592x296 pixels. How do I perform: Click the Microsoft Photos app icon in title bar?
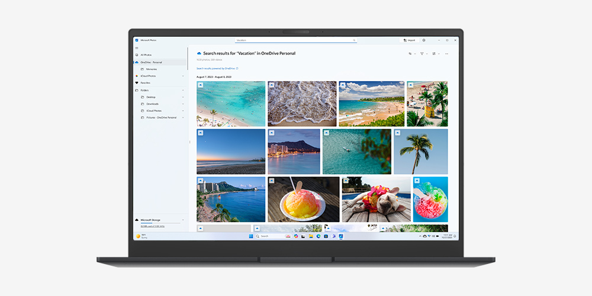click(x=137, y=40)
